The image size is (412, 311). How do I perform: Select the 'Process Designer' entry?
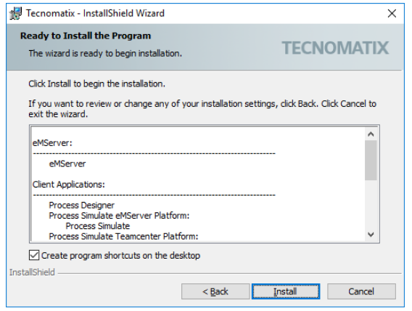(82, 205)
